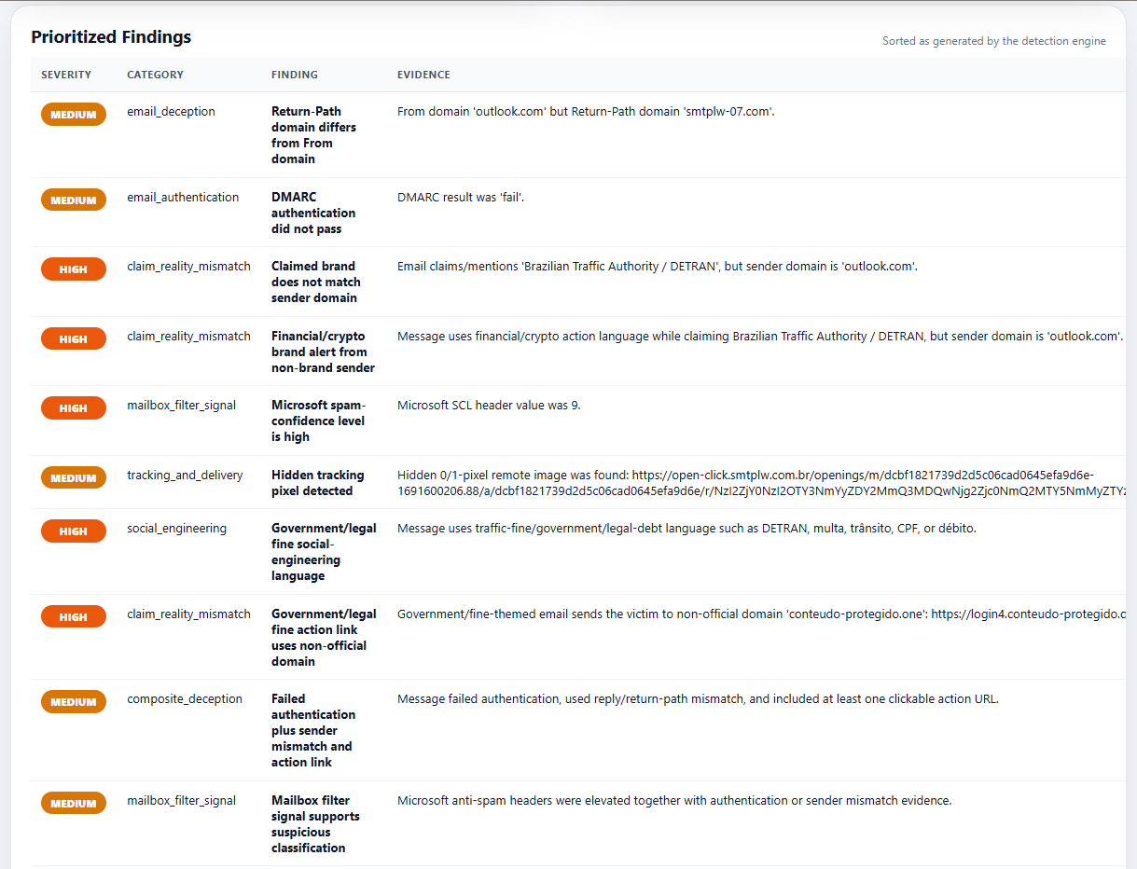1137x869 pixels.
Task: Click HIGH badge for Claimed brand mismatch
Action: pos(74,269)
